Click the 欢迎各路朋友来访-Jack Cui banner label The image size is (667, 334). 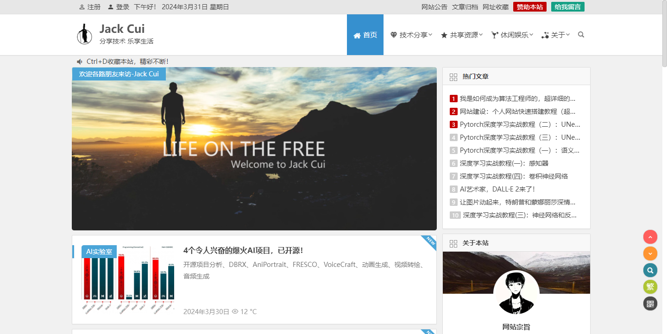pyautogui.click(x=119, y=74)
